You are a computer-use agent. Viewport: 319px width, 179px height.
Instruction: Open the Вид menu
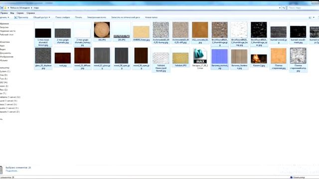pyautogui.click(x=12, y=13)
